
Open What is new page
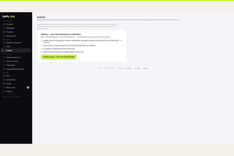pos(16,87)
